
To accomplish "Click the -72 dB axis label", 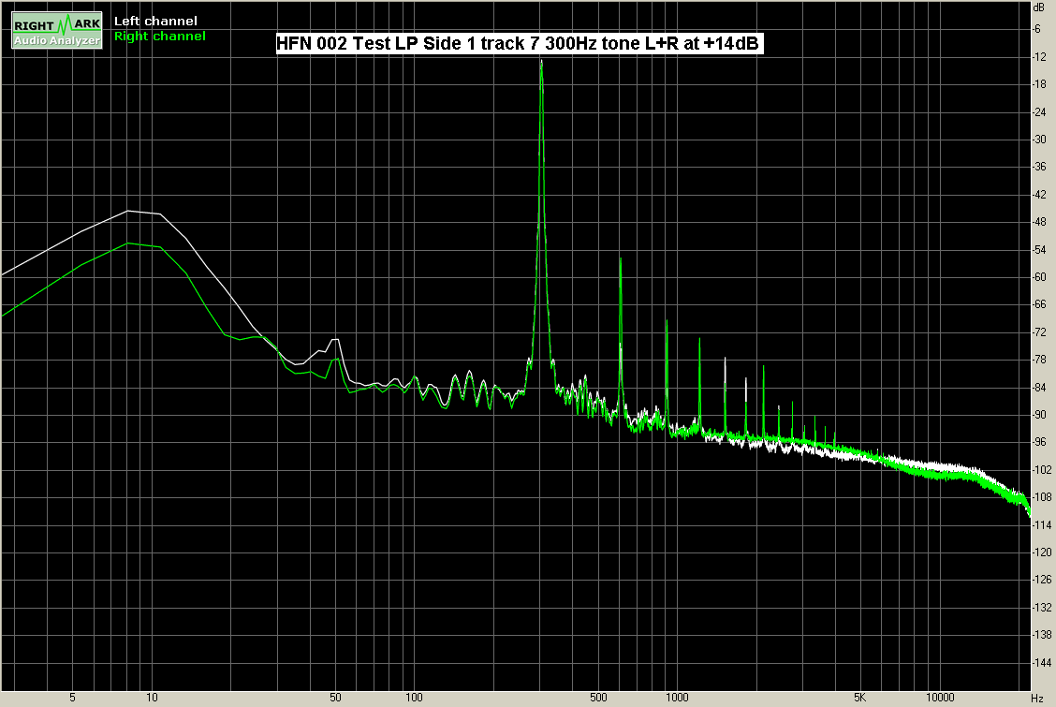I will tap(1039, 331).
